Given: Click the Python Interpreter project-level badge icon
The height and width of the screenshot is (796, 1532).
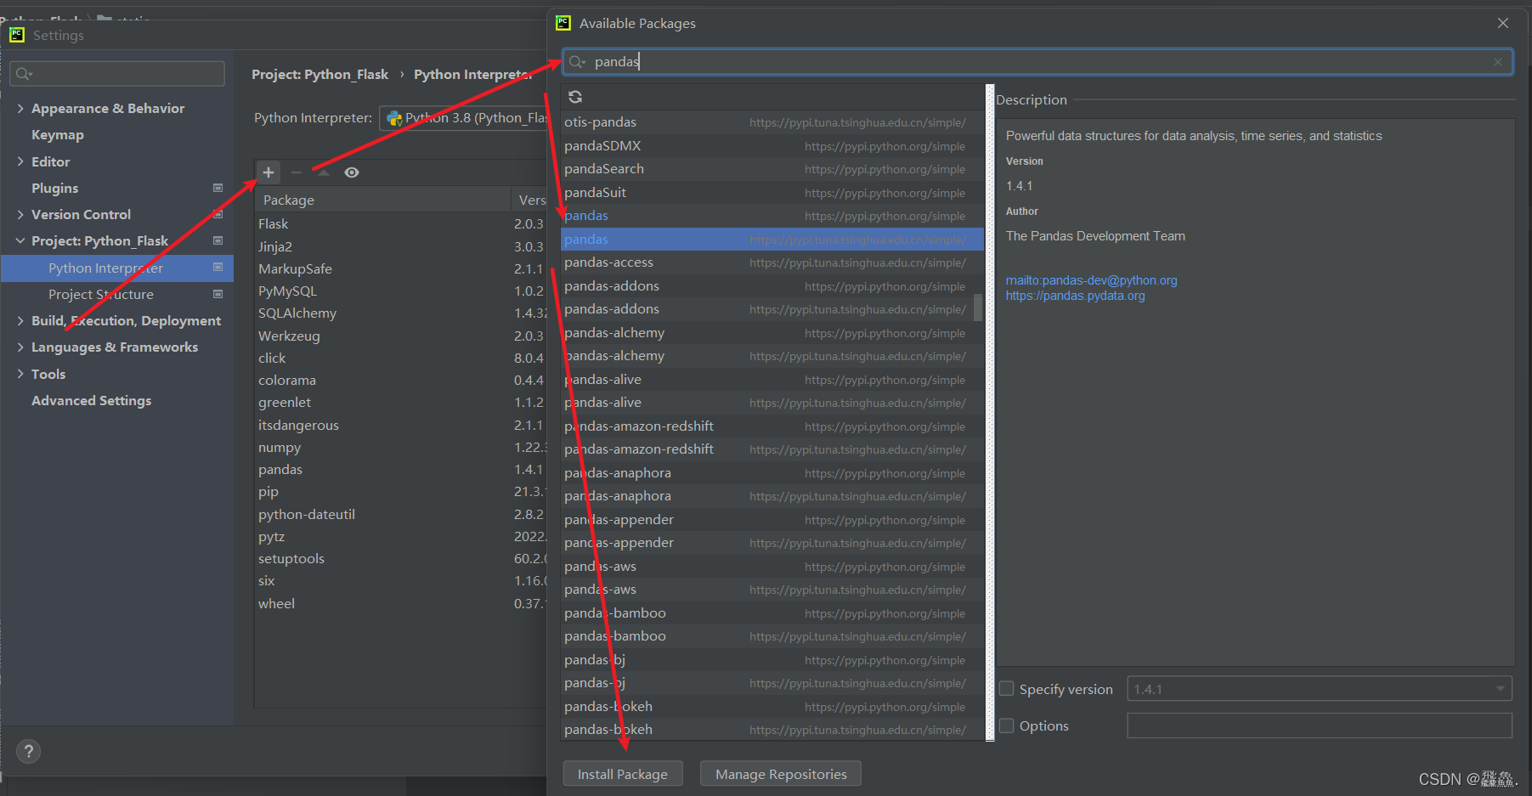Looking at the screenshot, I should coord(218,268).
